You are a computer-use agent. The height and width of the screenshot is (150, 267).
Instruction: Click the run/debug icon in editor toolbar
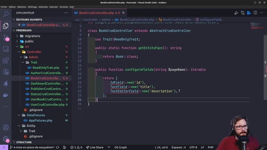pos(236,13)
